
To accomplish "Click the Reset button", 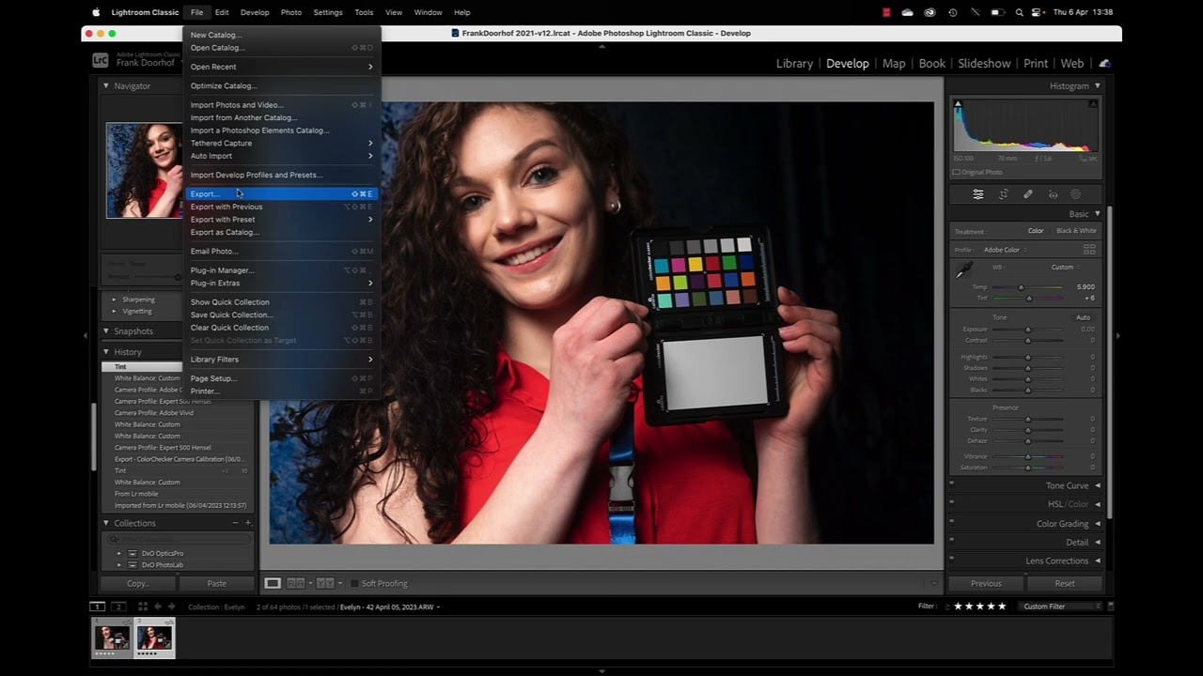I will pos(1065,583).
